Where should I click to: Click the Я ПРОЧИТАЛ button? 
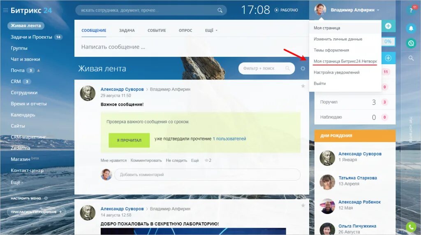pyautogui.click(x=129, y=140)
